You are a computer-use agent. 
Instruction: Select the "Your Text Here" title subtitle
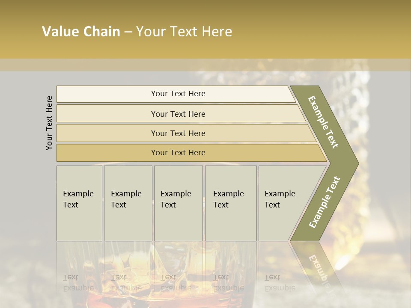click(184, 32)
